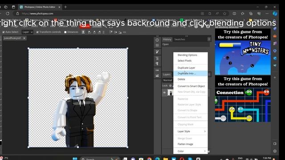Choose Duplicate Layer
This screenshot has height=160, width=285.
click(x=191, y=68)
